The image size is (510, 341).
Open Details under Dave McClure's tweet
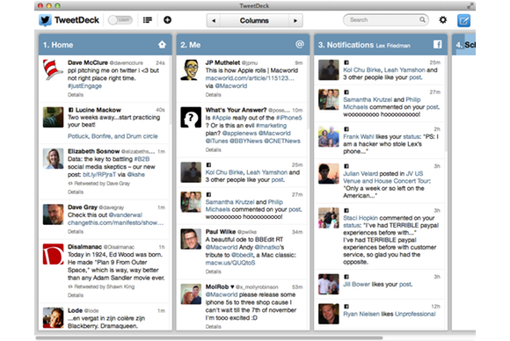click(x=76, y=95)
